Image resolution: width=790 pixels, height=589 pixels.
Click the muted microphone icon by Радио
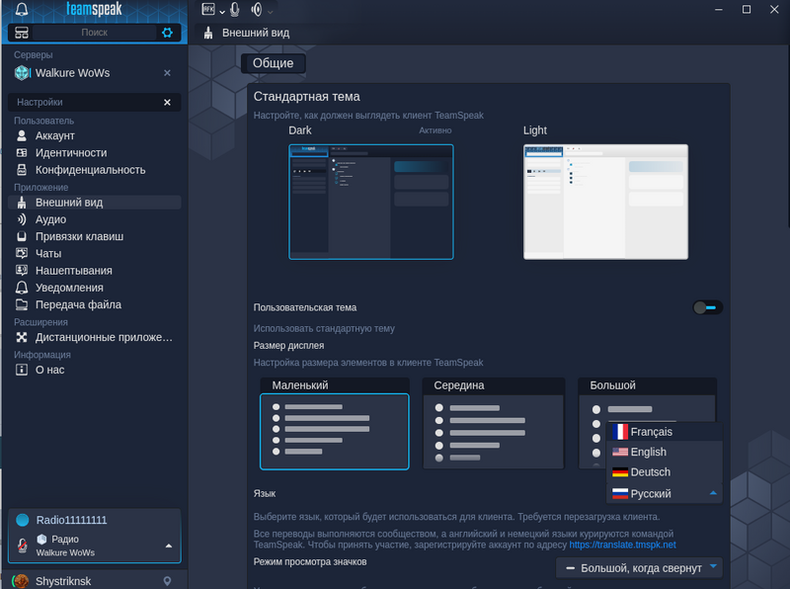click(x=22, y=546)
